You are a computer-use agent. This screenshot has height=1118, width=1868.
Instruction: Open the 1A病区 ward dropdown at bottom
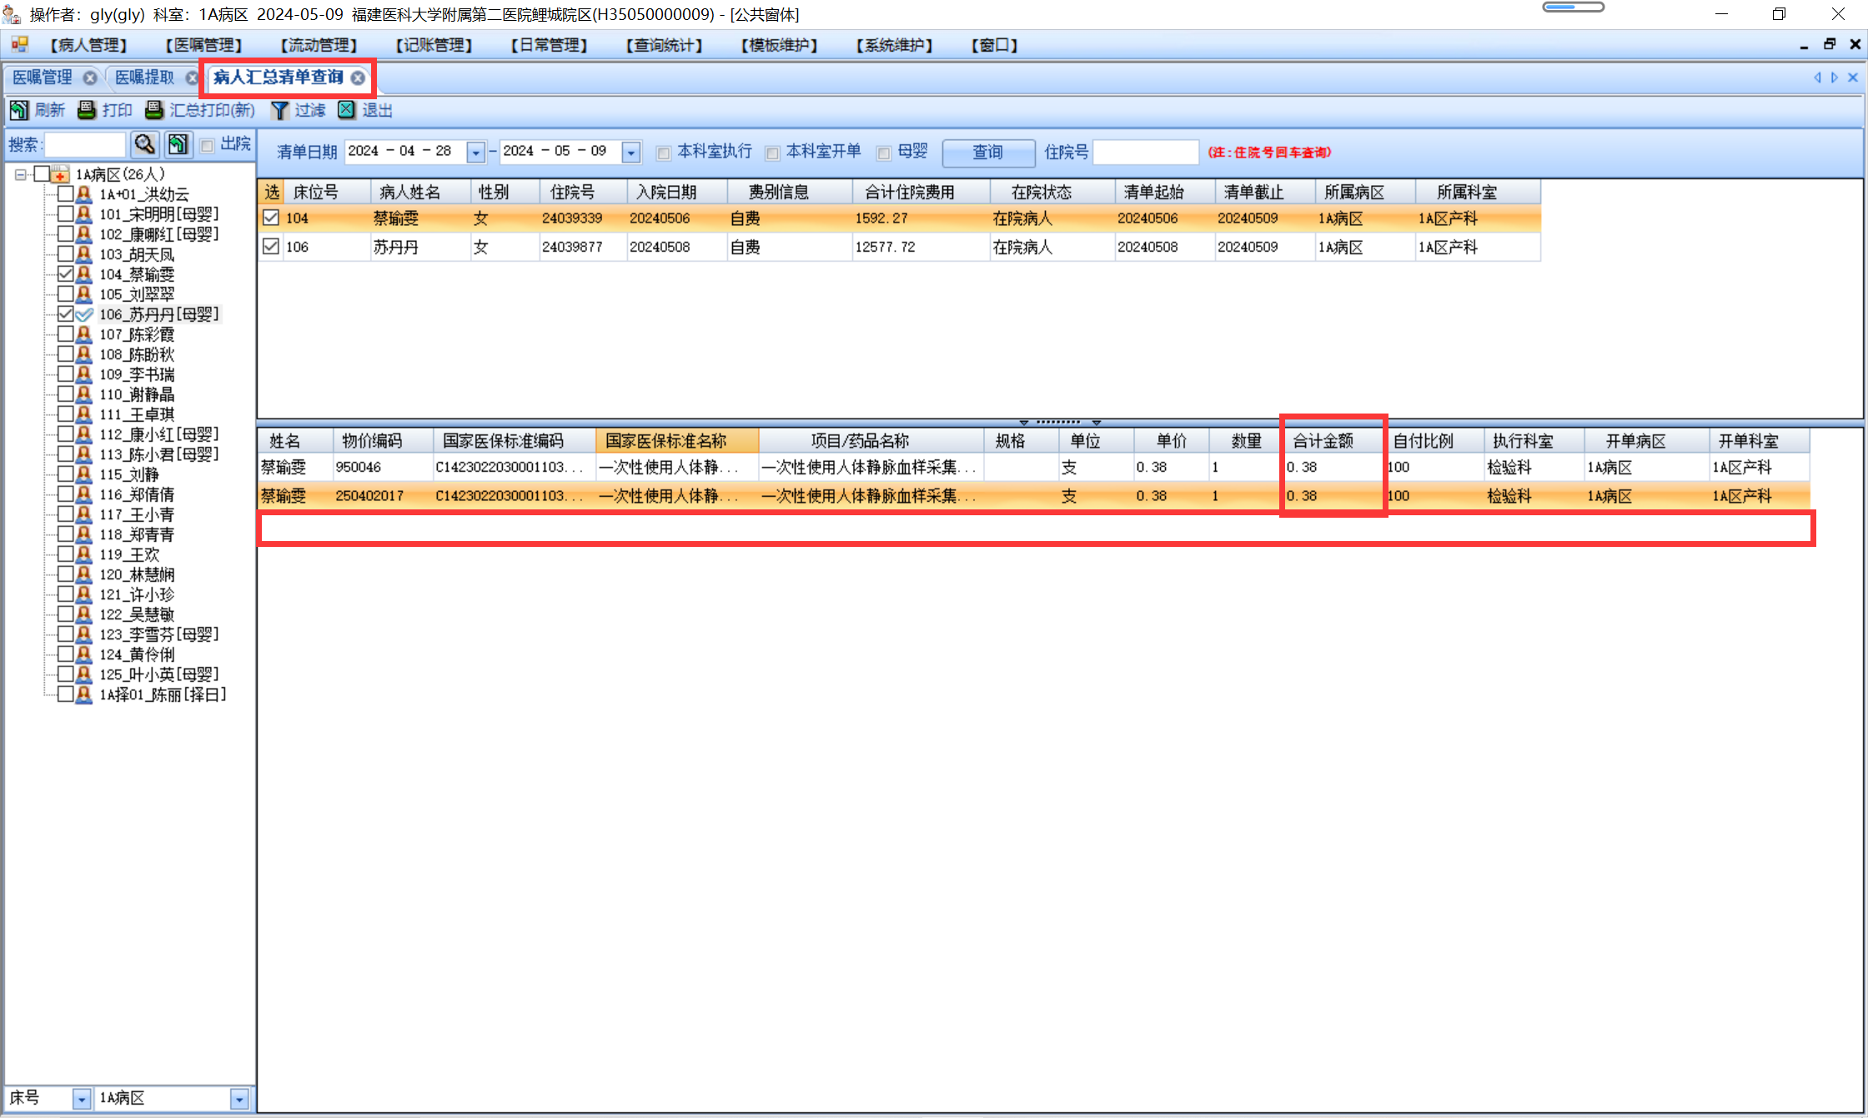239,1099
